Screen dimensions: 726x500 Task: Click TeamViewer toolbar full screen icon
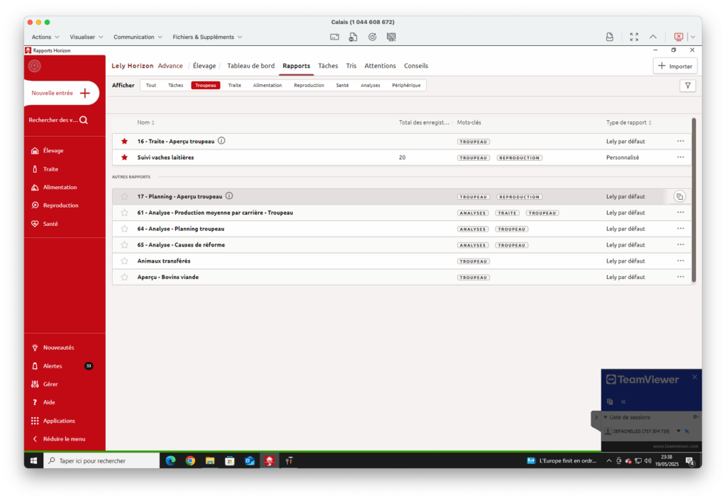(x=634, y=37)
